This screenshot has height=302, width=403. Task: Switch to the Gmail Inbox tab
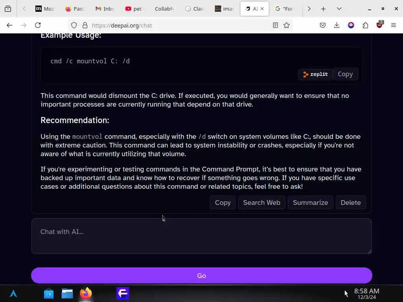tap(104, 9)
